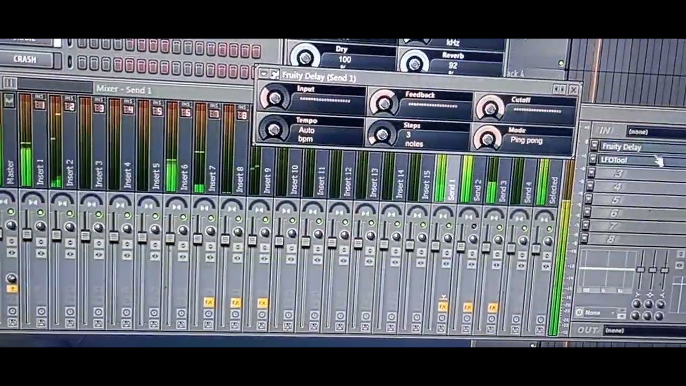Click the Fruity Delay Cutoff knob
Viewport: 686px width, 386px height.
point(490,108)
